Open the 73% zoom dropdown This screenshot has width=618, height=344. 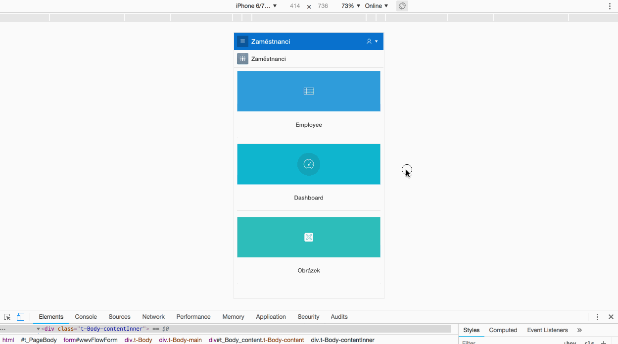click(x=350, y=6)
